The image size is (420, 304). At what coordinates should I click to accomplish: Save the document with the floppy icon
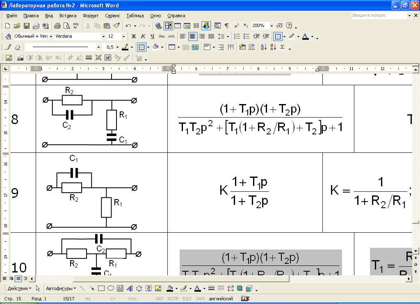[27, 26]
